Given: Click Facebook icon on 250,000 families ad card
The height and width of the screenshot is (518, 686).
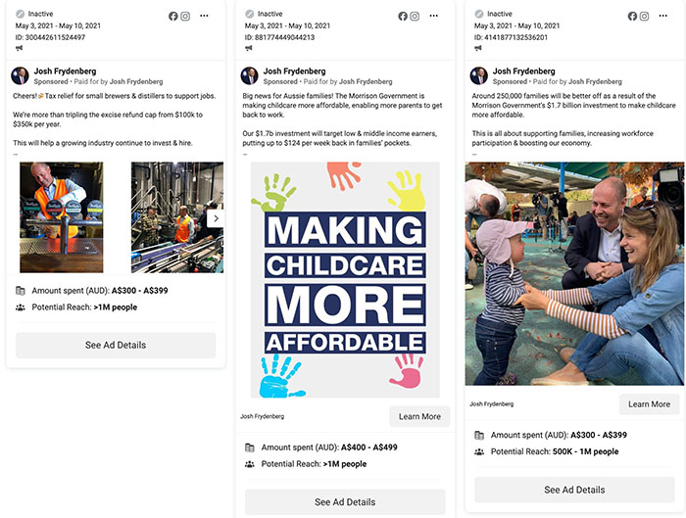Looking at the screenshot, I should 632,17.
